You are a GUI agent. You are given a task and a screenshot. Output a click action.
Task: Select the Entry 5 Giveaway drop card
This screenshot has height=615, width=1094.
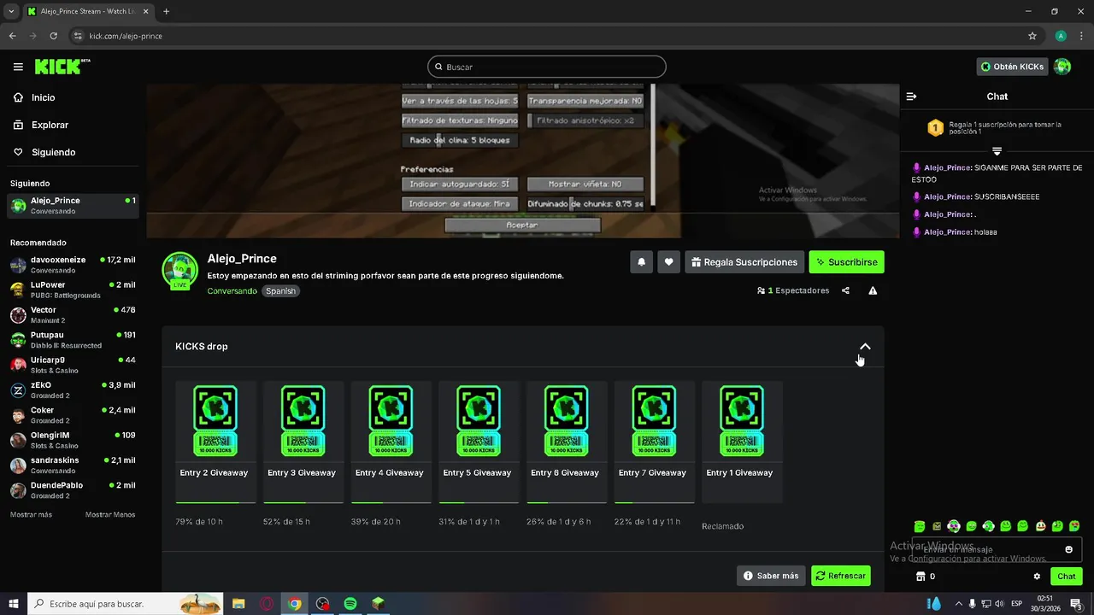click(479, 442)
